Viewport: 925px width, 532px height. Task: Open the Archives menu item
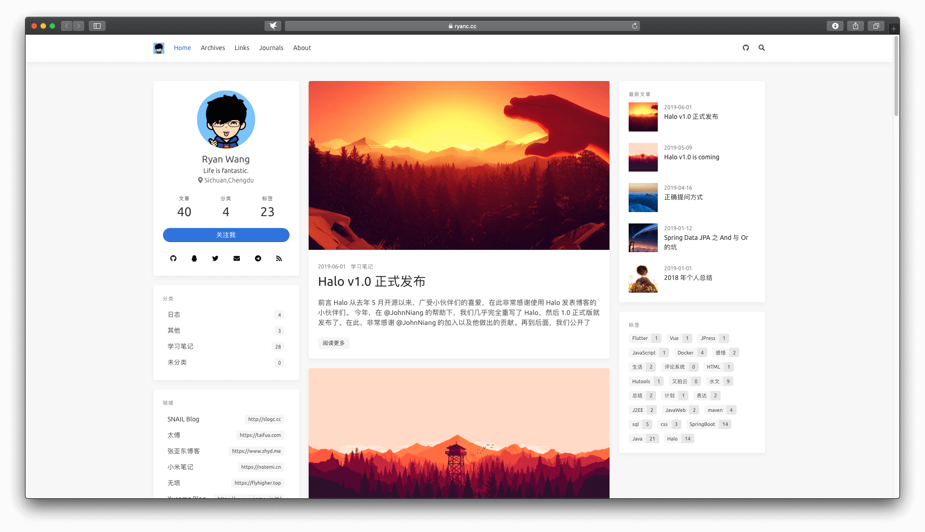pyautogui.click(x=213, y=48)
